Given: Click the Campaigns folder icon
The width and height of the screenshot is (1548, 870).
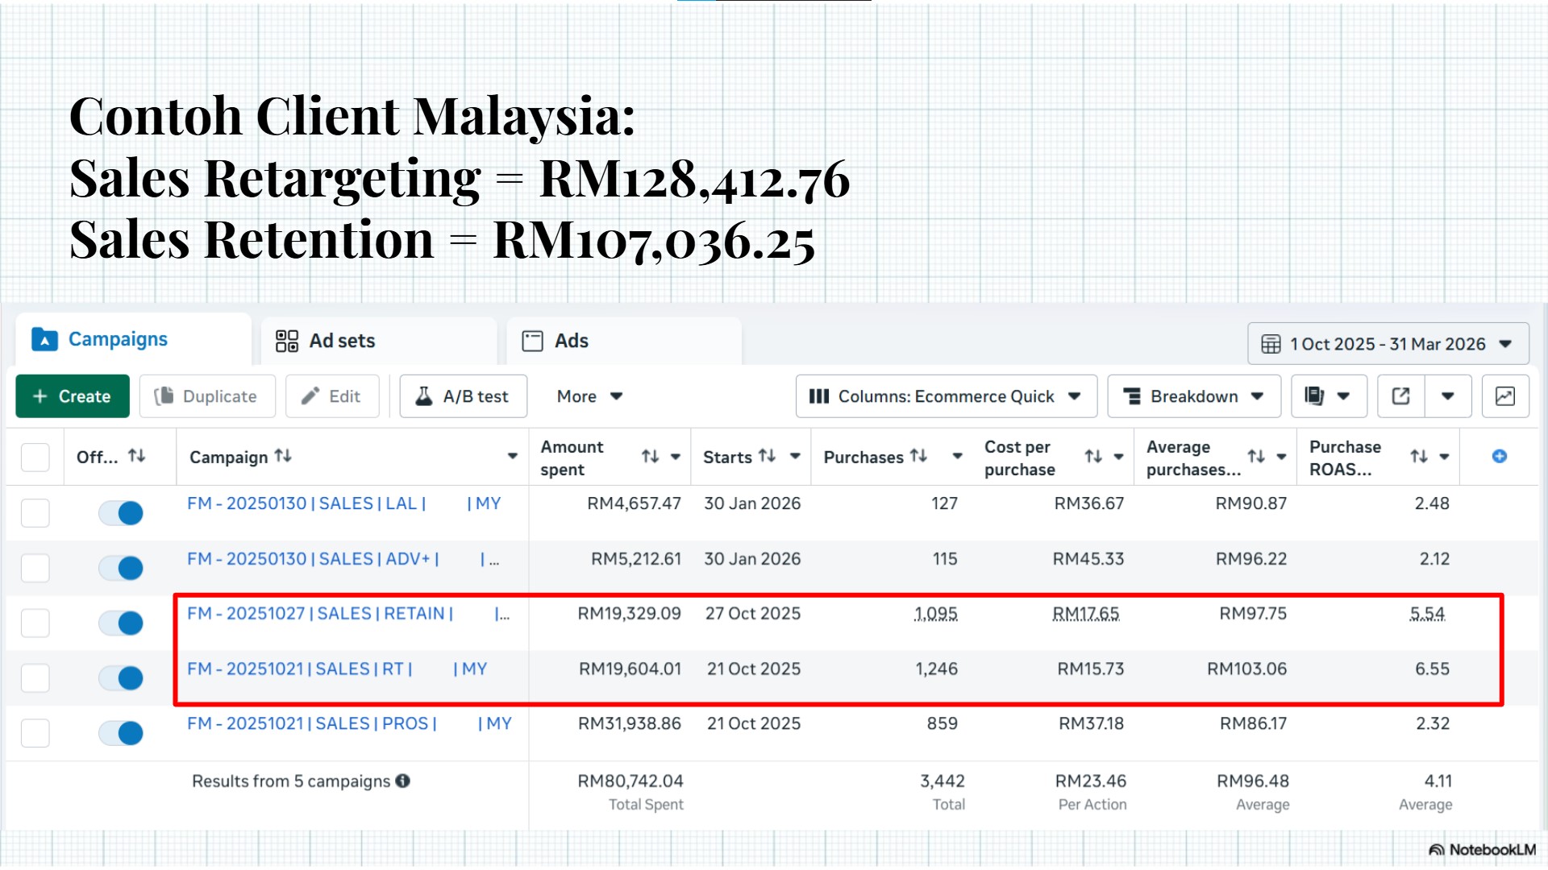Looking at the screenshot, I should click(44, 340).
